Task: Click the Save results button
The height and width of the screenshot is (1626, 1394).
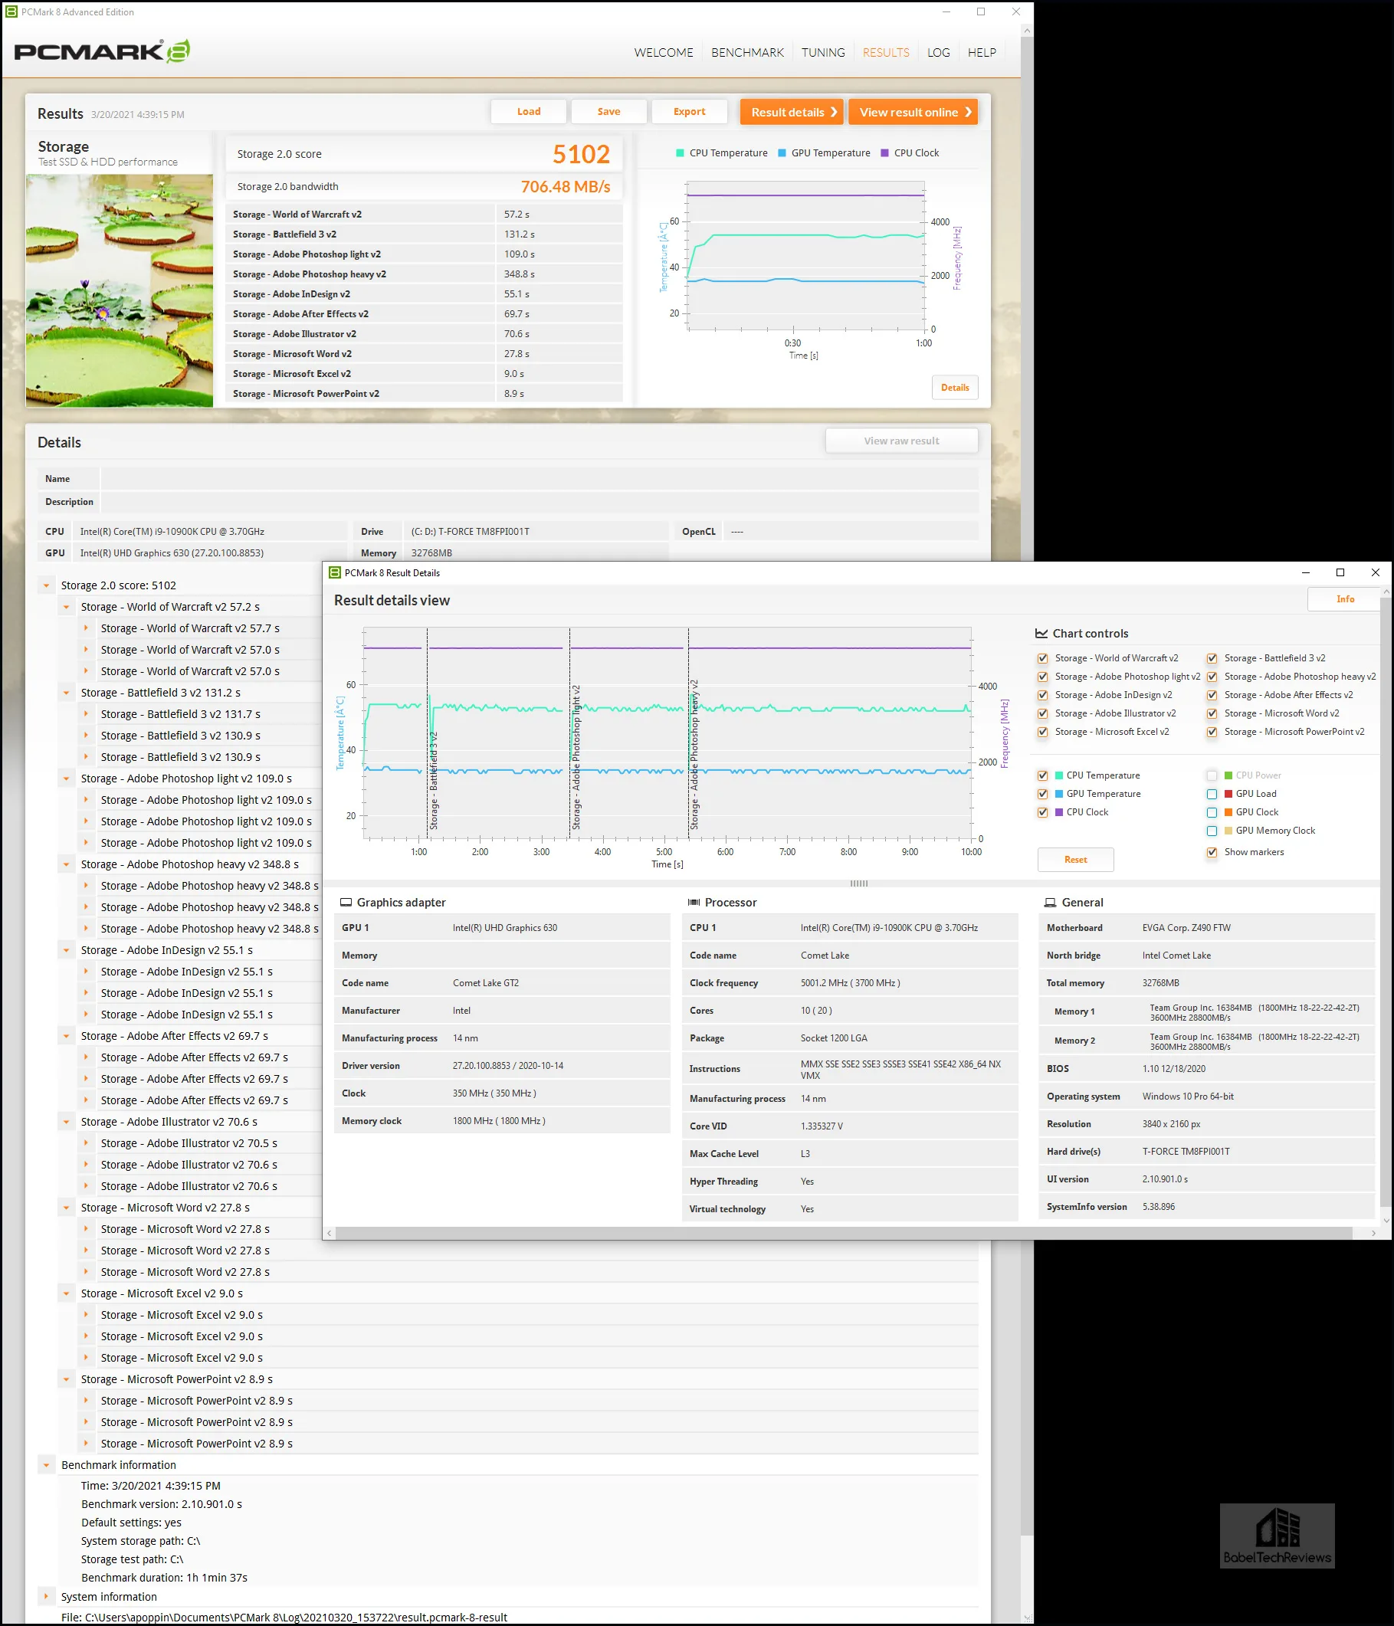Action: click(608, 111)
